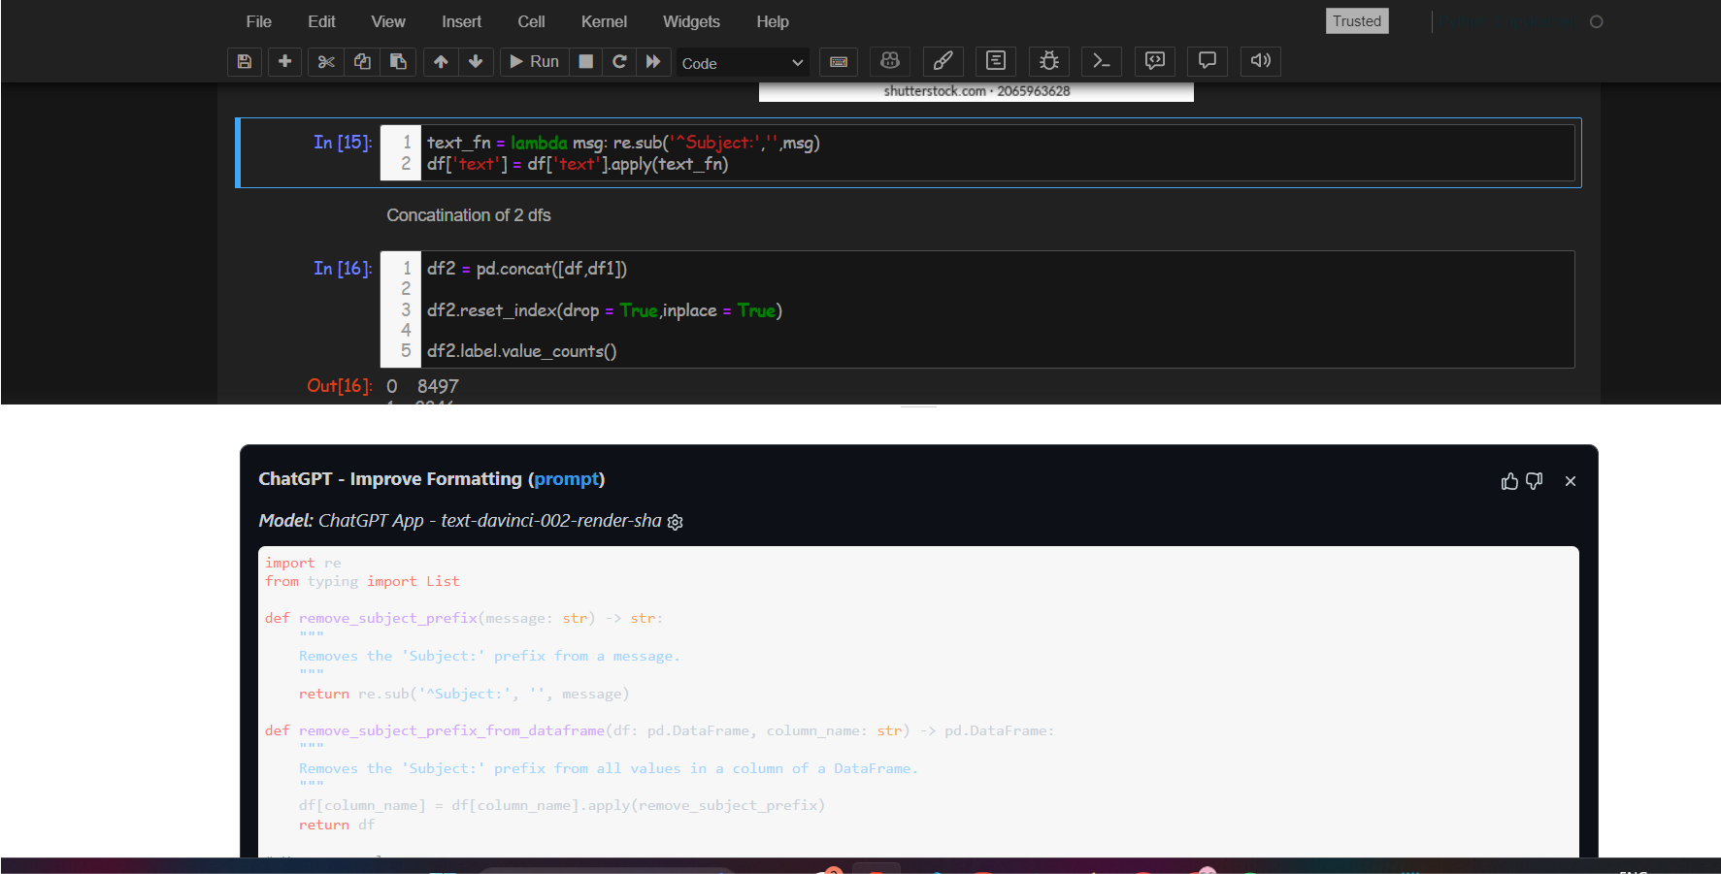Open the cell type dropdown showing Code

[x=741, y=62]
